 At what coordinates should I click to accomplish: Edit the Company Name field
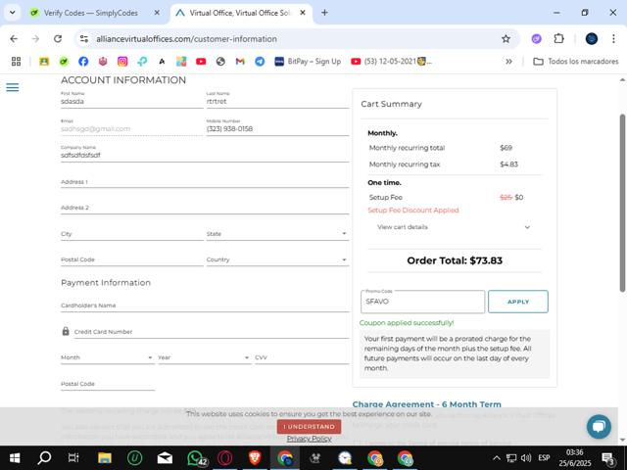click(205, 155)
